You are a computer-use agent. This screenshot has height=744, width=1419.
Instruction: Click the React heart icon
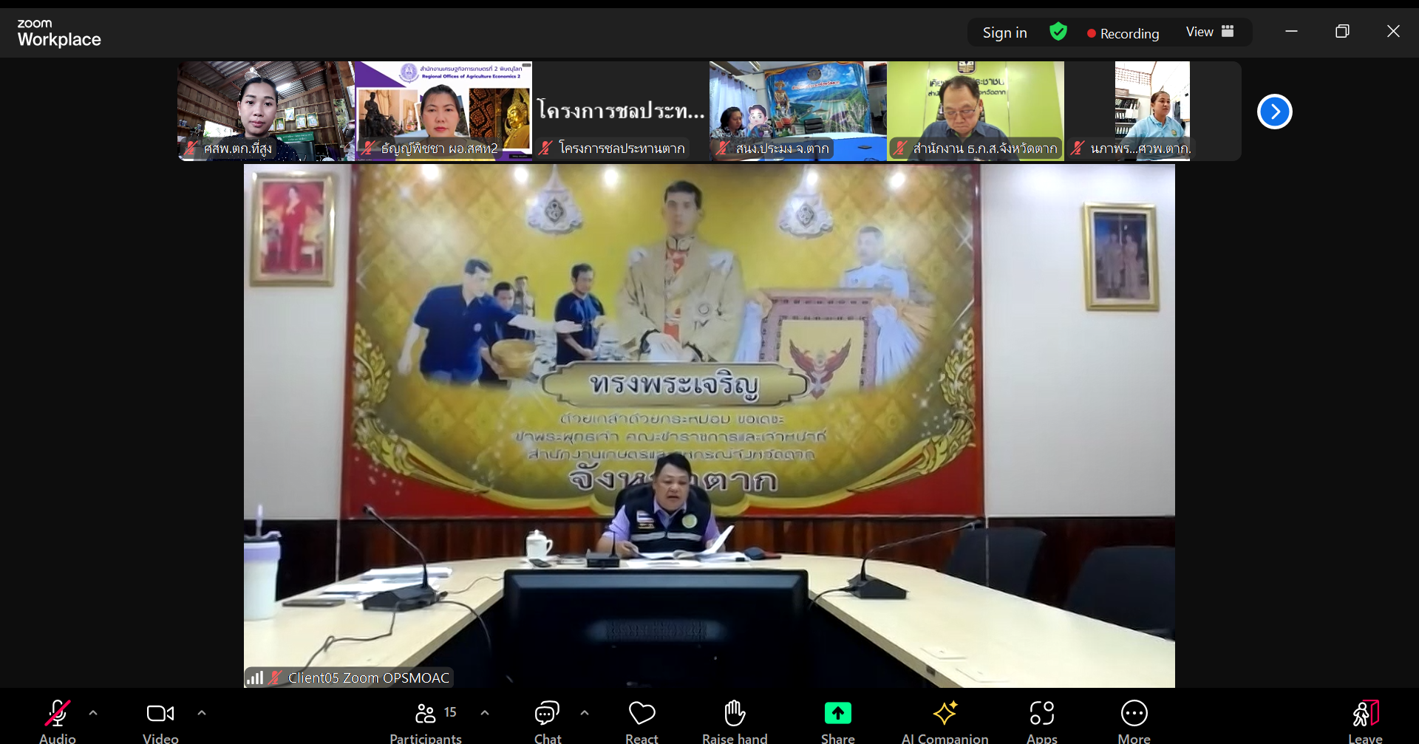pos(642,721)
